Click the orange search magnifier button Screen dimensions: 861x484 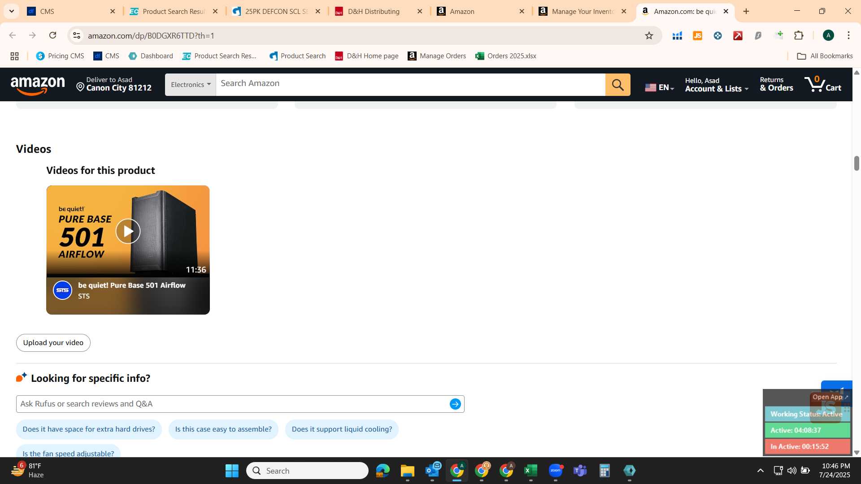617,85
